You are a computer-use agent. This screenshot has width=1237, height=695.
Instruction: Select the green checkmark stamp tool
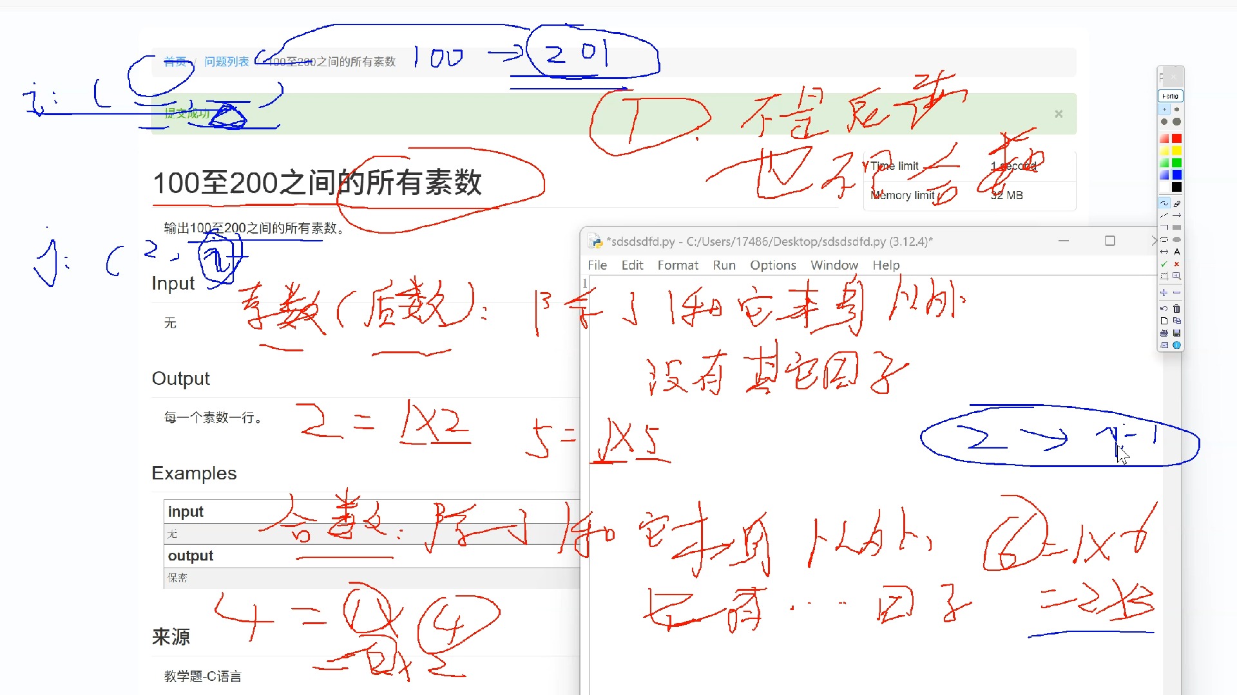click(x=1164, y=264)
